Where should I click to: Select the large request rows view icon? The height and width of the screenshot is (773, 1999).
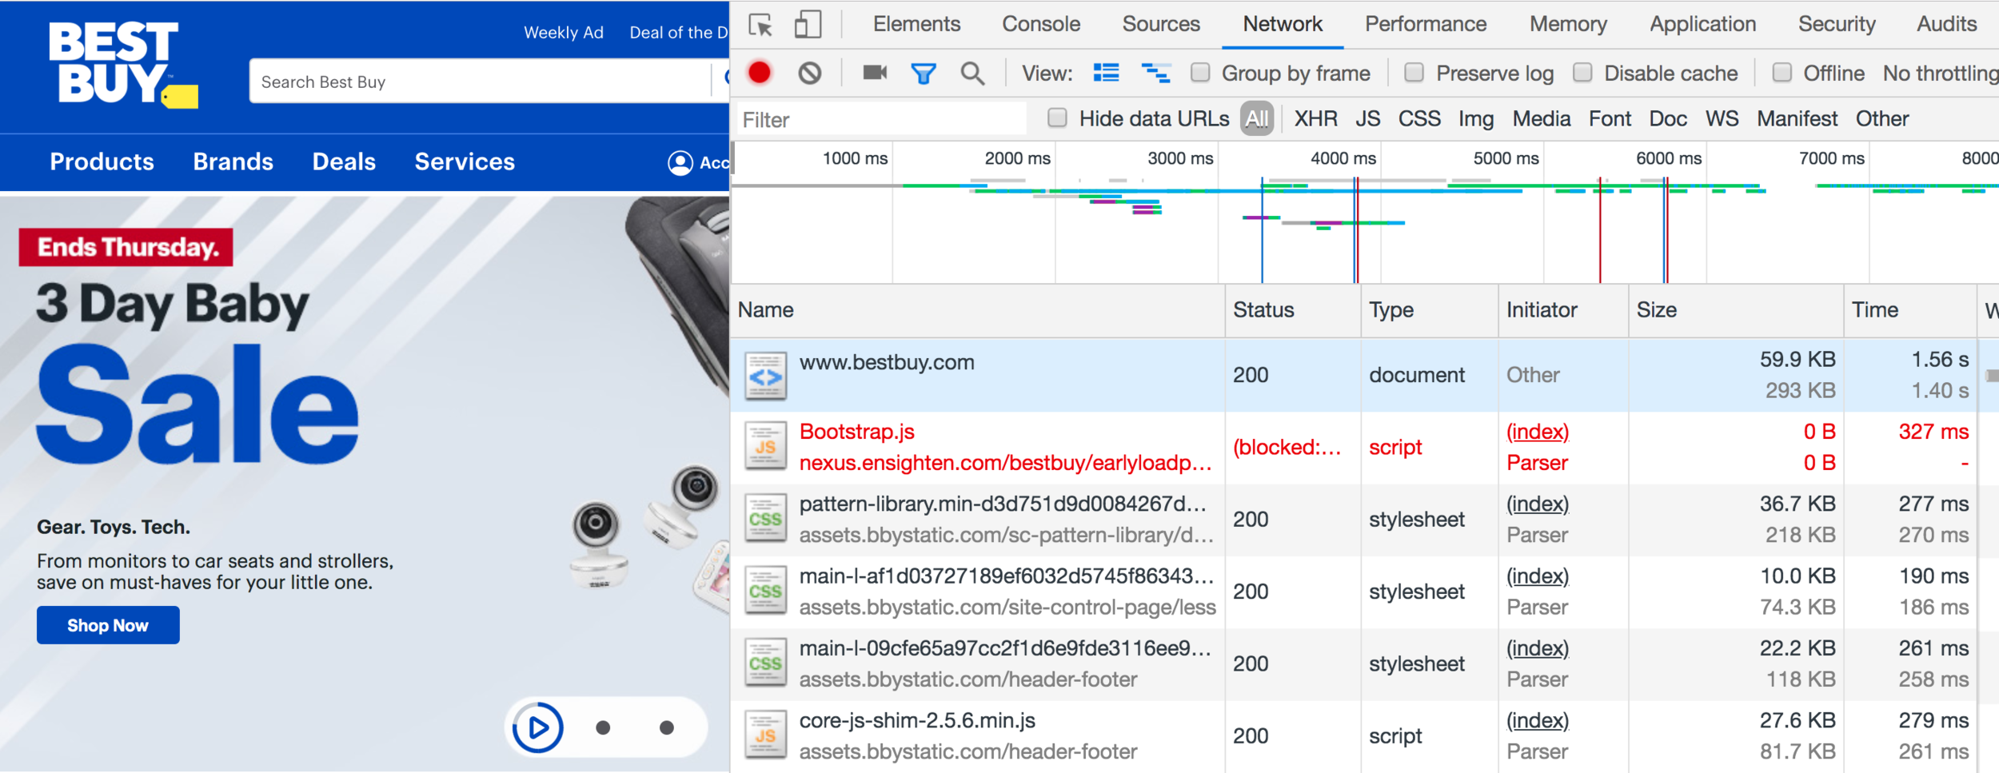(x=1106, y=73)
